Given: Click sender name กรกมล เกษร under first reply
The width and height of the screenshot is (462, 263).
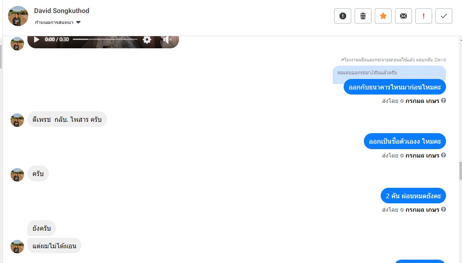Looking at the screenshot, I should [422, 101].
